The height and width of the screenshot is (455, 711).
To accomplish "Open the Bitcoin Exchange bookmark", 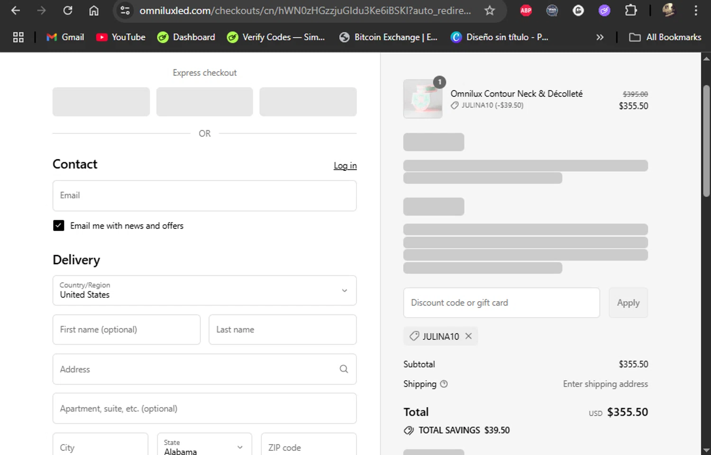I will point(389,37).
